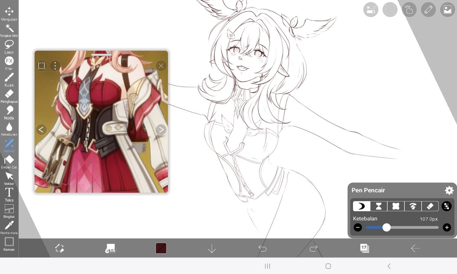The image size is (457, 274).
Task: Open the quick toggle settings at top
Action: pyautogui.click(x=370, y=10)
